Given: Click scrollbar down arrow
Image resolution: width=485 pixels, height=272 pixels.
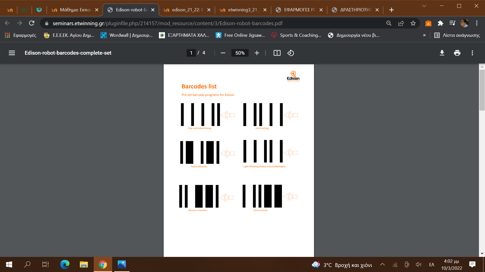Looking at the screenshot, I should point(482,254).
